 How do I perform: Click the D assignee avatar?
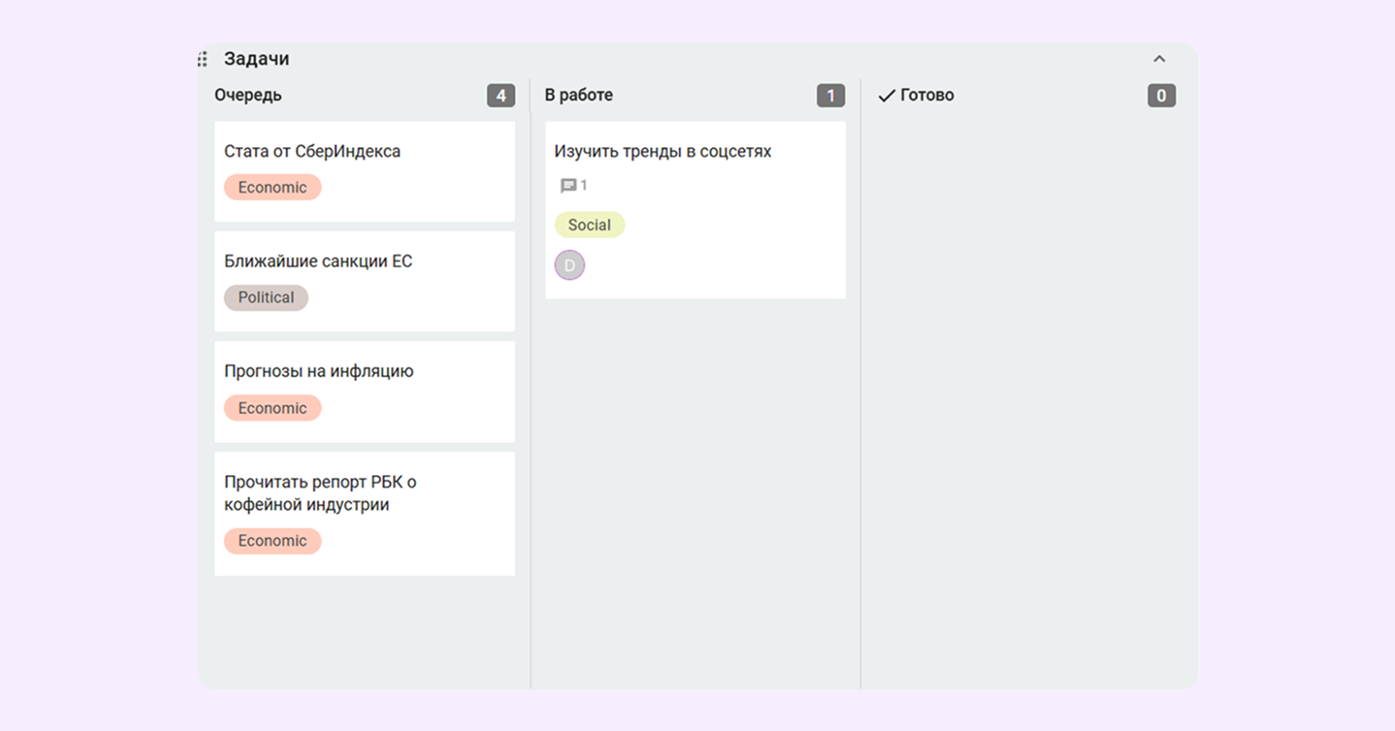(x=569, y=265)
